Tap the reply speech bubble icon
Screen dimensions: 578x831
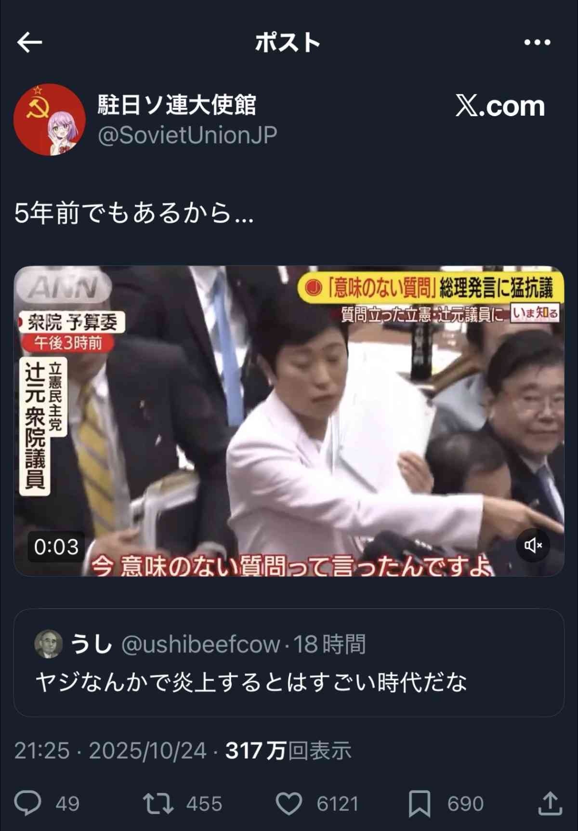click(x=27, y=804)
